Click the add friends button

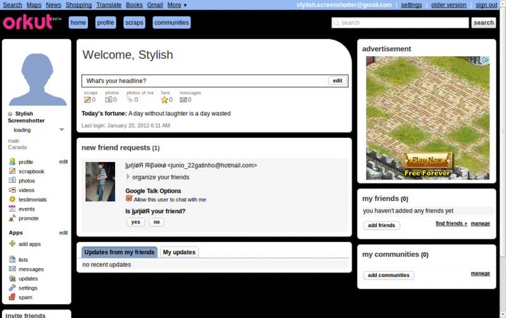coord(381,225)
